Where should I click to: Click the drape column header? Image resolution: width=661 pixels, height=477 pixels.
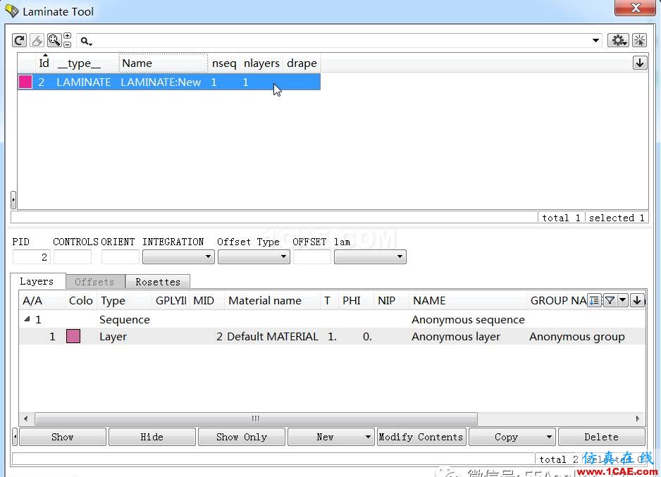point(302,63)
